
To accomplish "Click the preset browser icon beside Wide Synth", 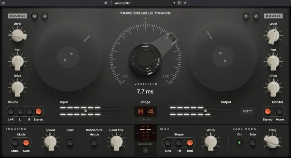I will click(105, 3).
